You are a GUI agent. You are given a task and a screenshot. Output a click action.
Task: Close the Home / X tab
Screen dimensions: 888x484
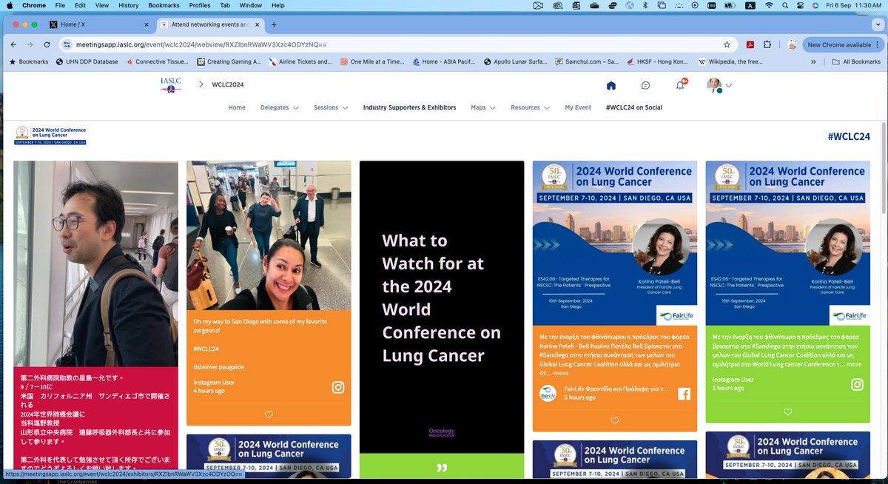click(x=145, y=24)
